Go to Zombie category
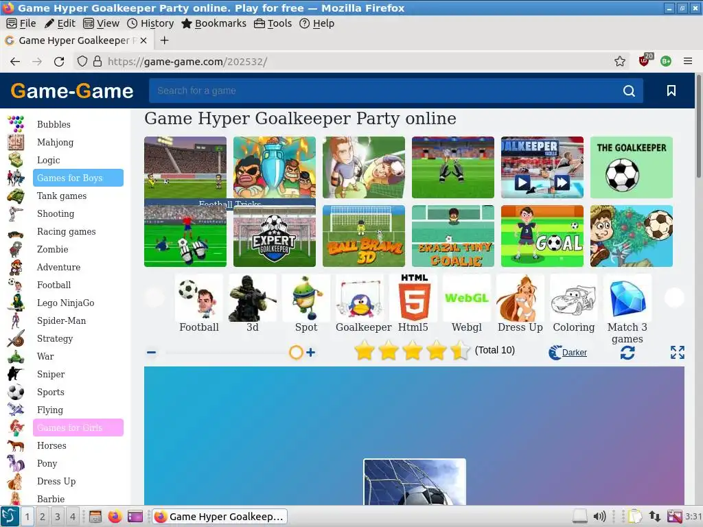 click(52, 249)
